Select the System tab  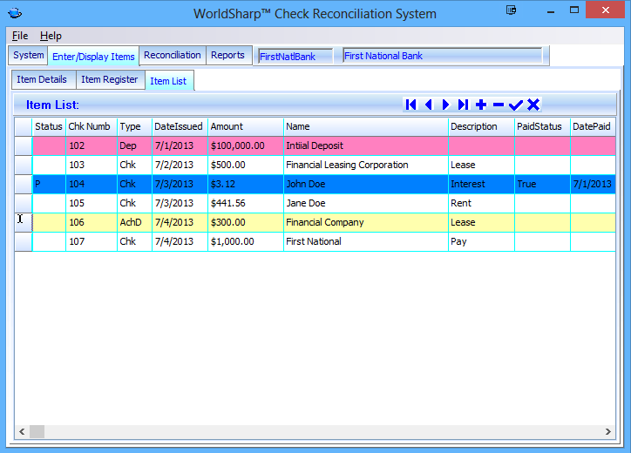[x=29, y=55]
